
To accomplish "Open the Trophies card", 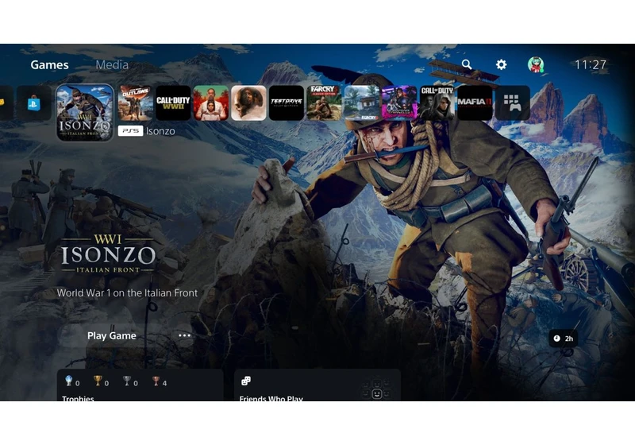I will pos(140,385).
